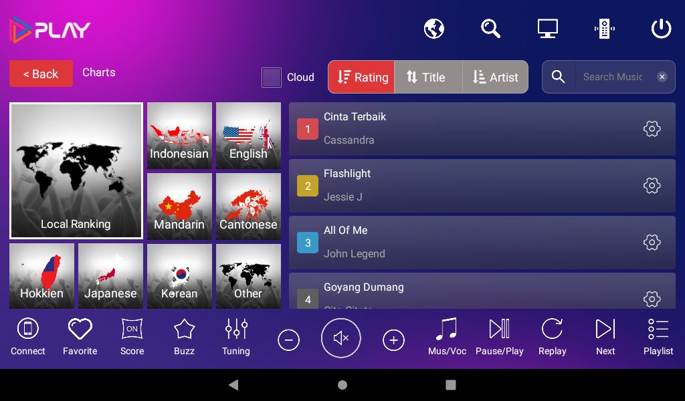Click the search magnifier in music search box
Screen dimensions: 685x401
click(558, 77)
